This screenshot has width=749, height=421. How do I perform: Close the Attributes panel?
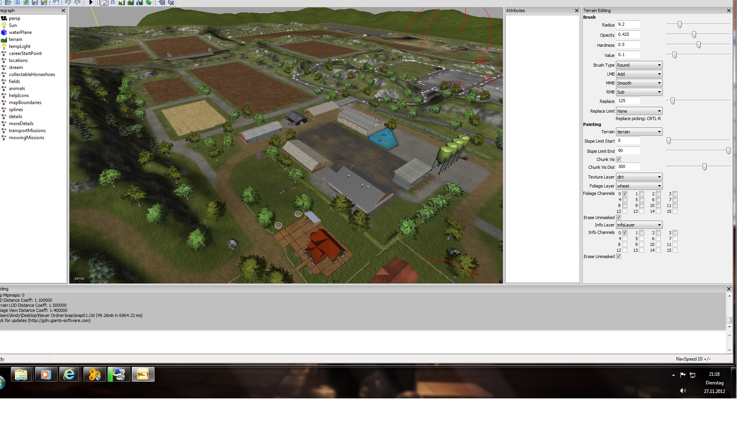(577, 11)
